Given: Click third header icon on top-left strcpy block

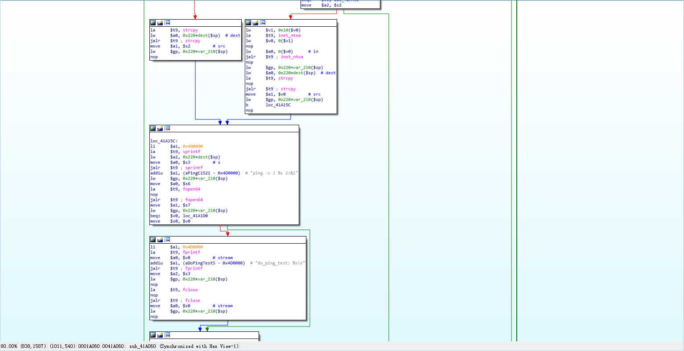Looking at the screenshot, I should pos(167,23).
